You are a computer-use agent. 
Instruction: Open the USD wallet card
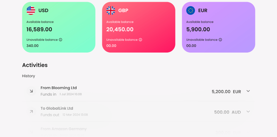pos(59,27)
